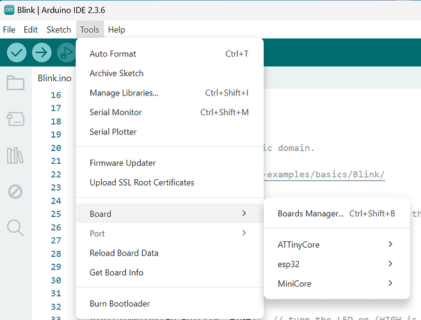Click Boards Manager in submenu
This screenshot has width=421, height=320.
[x=310, y=214]
